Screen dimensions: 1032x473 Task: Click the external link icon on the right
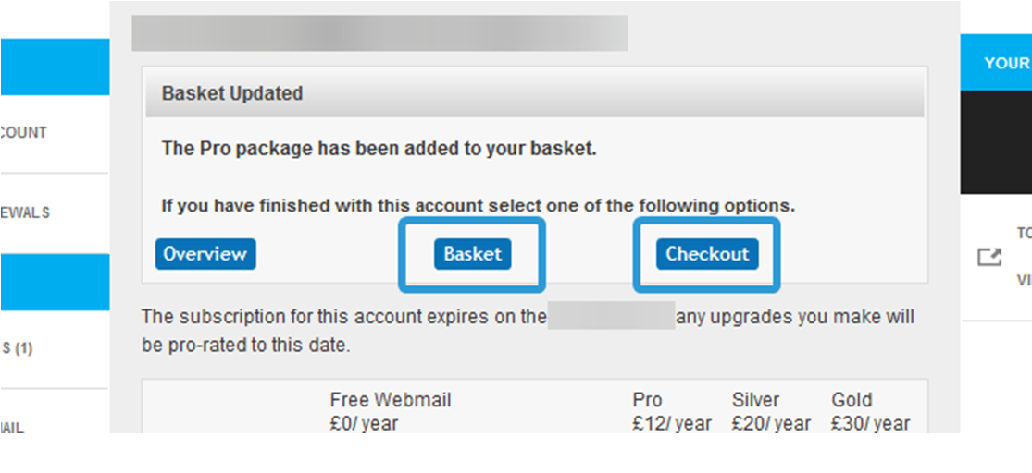click(x=989, y=258)
